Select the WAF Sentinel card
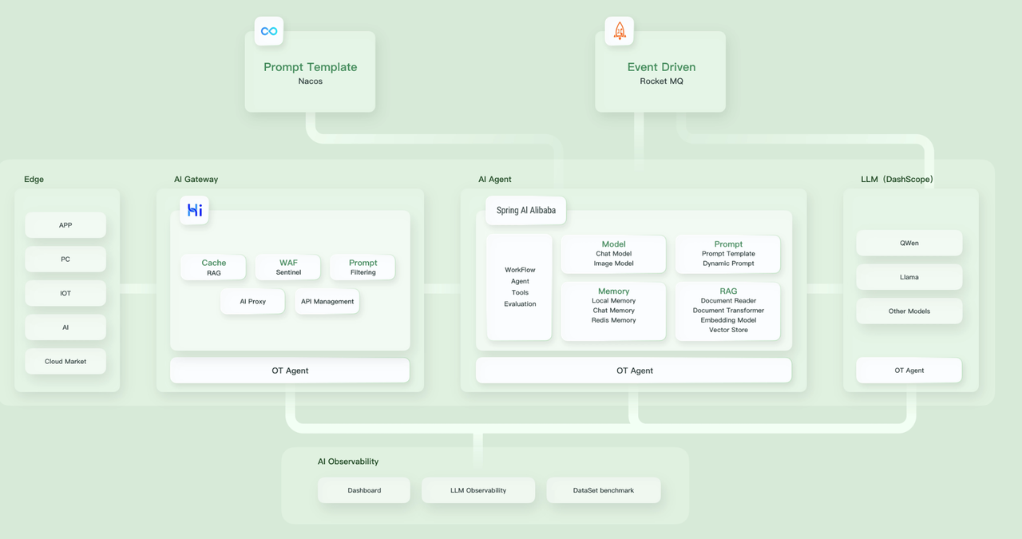Viewport: 1022px width, 539px height. click(x=288, y=268)
